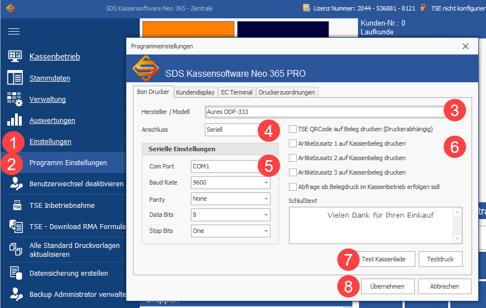Click the Druckvorlagen aktualisieren icon

(x=16, y=249)
